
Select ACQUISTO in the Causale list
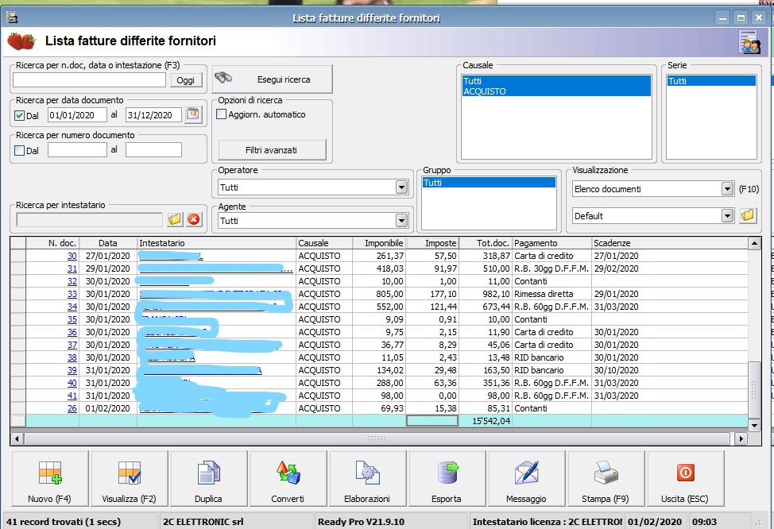pyautogui.click(x=556, y=91)
